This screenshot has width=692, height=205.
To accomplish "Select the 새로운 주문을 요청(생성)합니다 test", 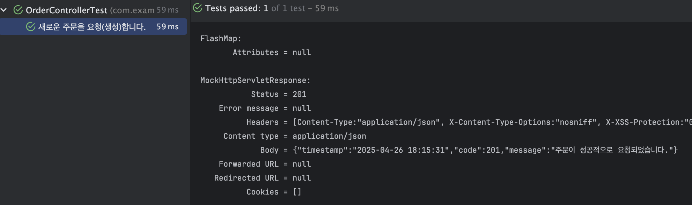I will pos(94,26).
